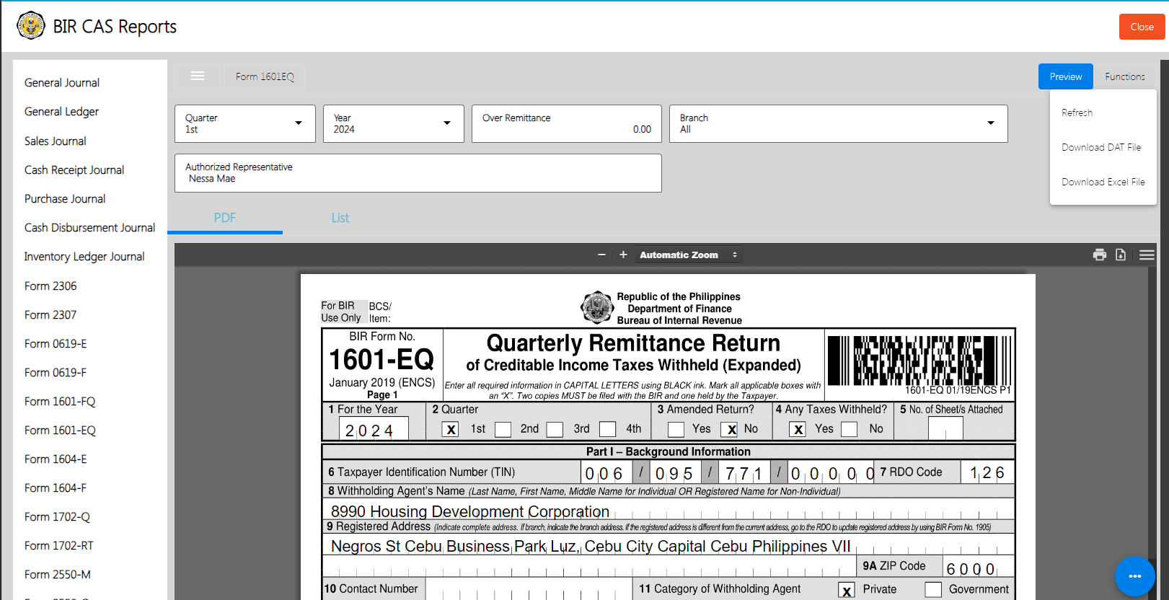Click the form barcode image
Image resolution: width=1169 pixels, height=600 pixels.
pyautogui.click(x=919, y=361)
